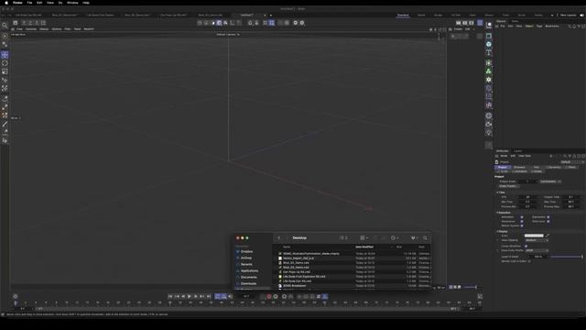The width and height of the screenshot is (586, 330).
Task: Open the View Clipping dropdown
Action: pyautogui.click(x=537, y=240)
